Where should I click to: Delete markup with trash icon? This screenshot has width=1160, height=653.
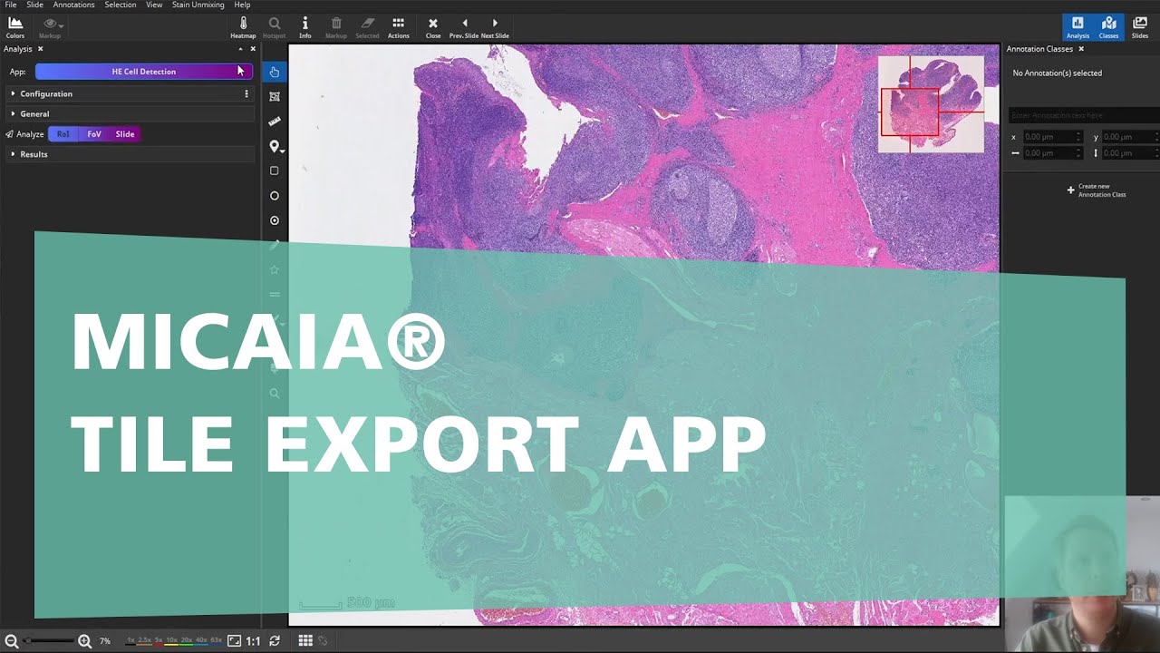click(336, 27)
